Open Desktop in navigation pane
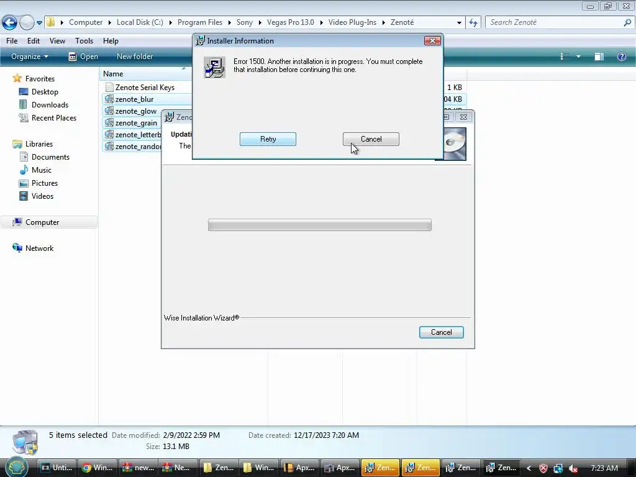The image size is (636, 477). tap(45, 92)
